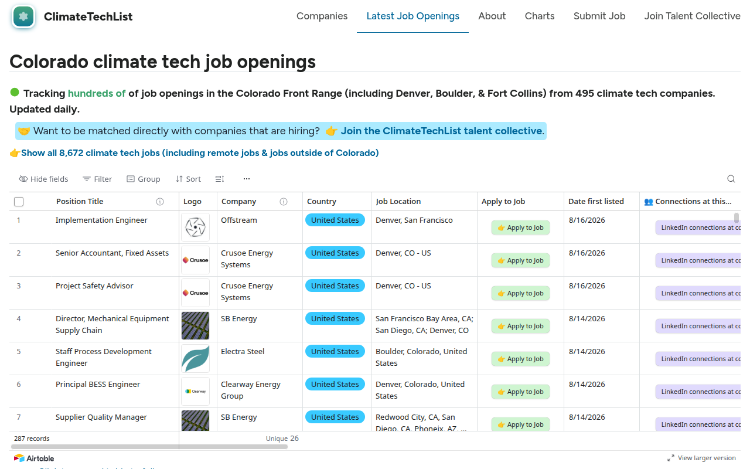750x469 pixels.
Task: Open the row height icon
Action: pos(220,179)
